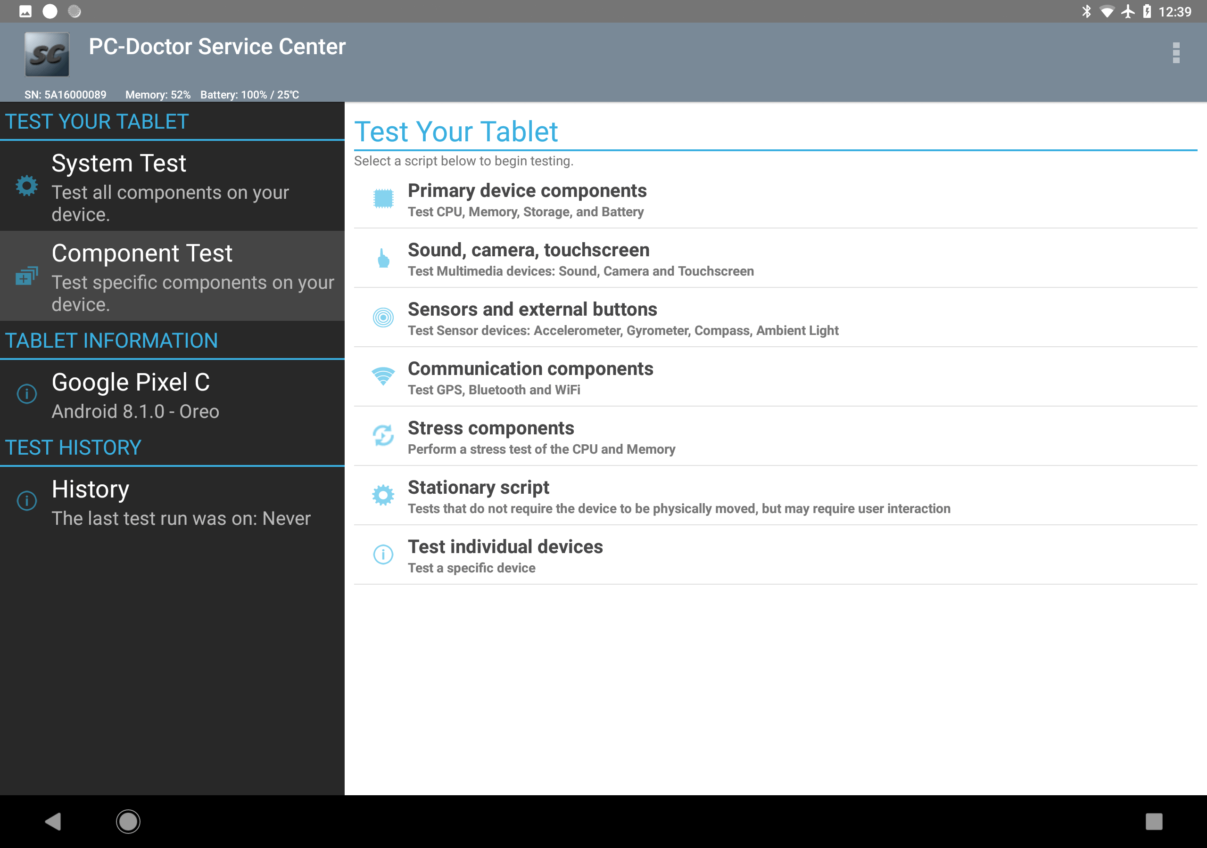
Task: Open the three-dot overflow menu
Action: pyautogui.click(x=1176, y=53)
